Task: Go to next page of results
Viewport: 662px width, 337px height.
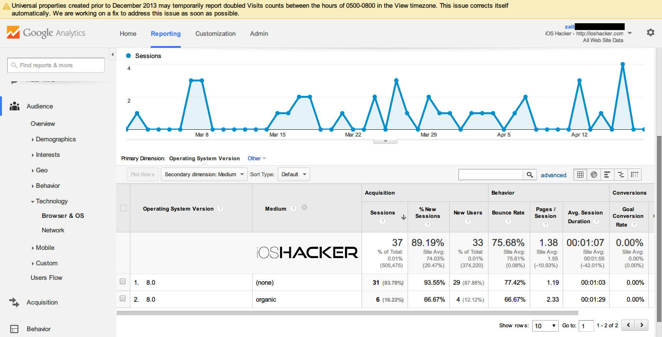Action: (x=642, y=325)
